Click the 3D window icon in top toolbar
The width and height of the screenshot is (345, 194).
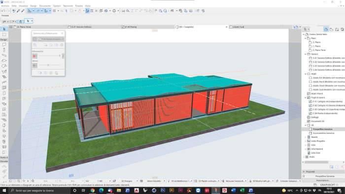click(x=106, y=11)
